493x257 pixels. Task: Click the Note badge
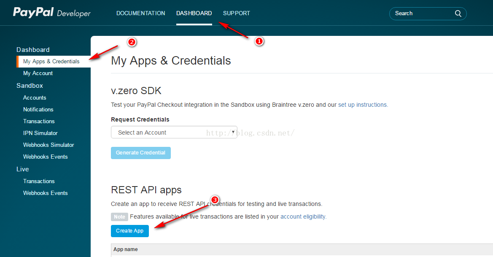119,217
